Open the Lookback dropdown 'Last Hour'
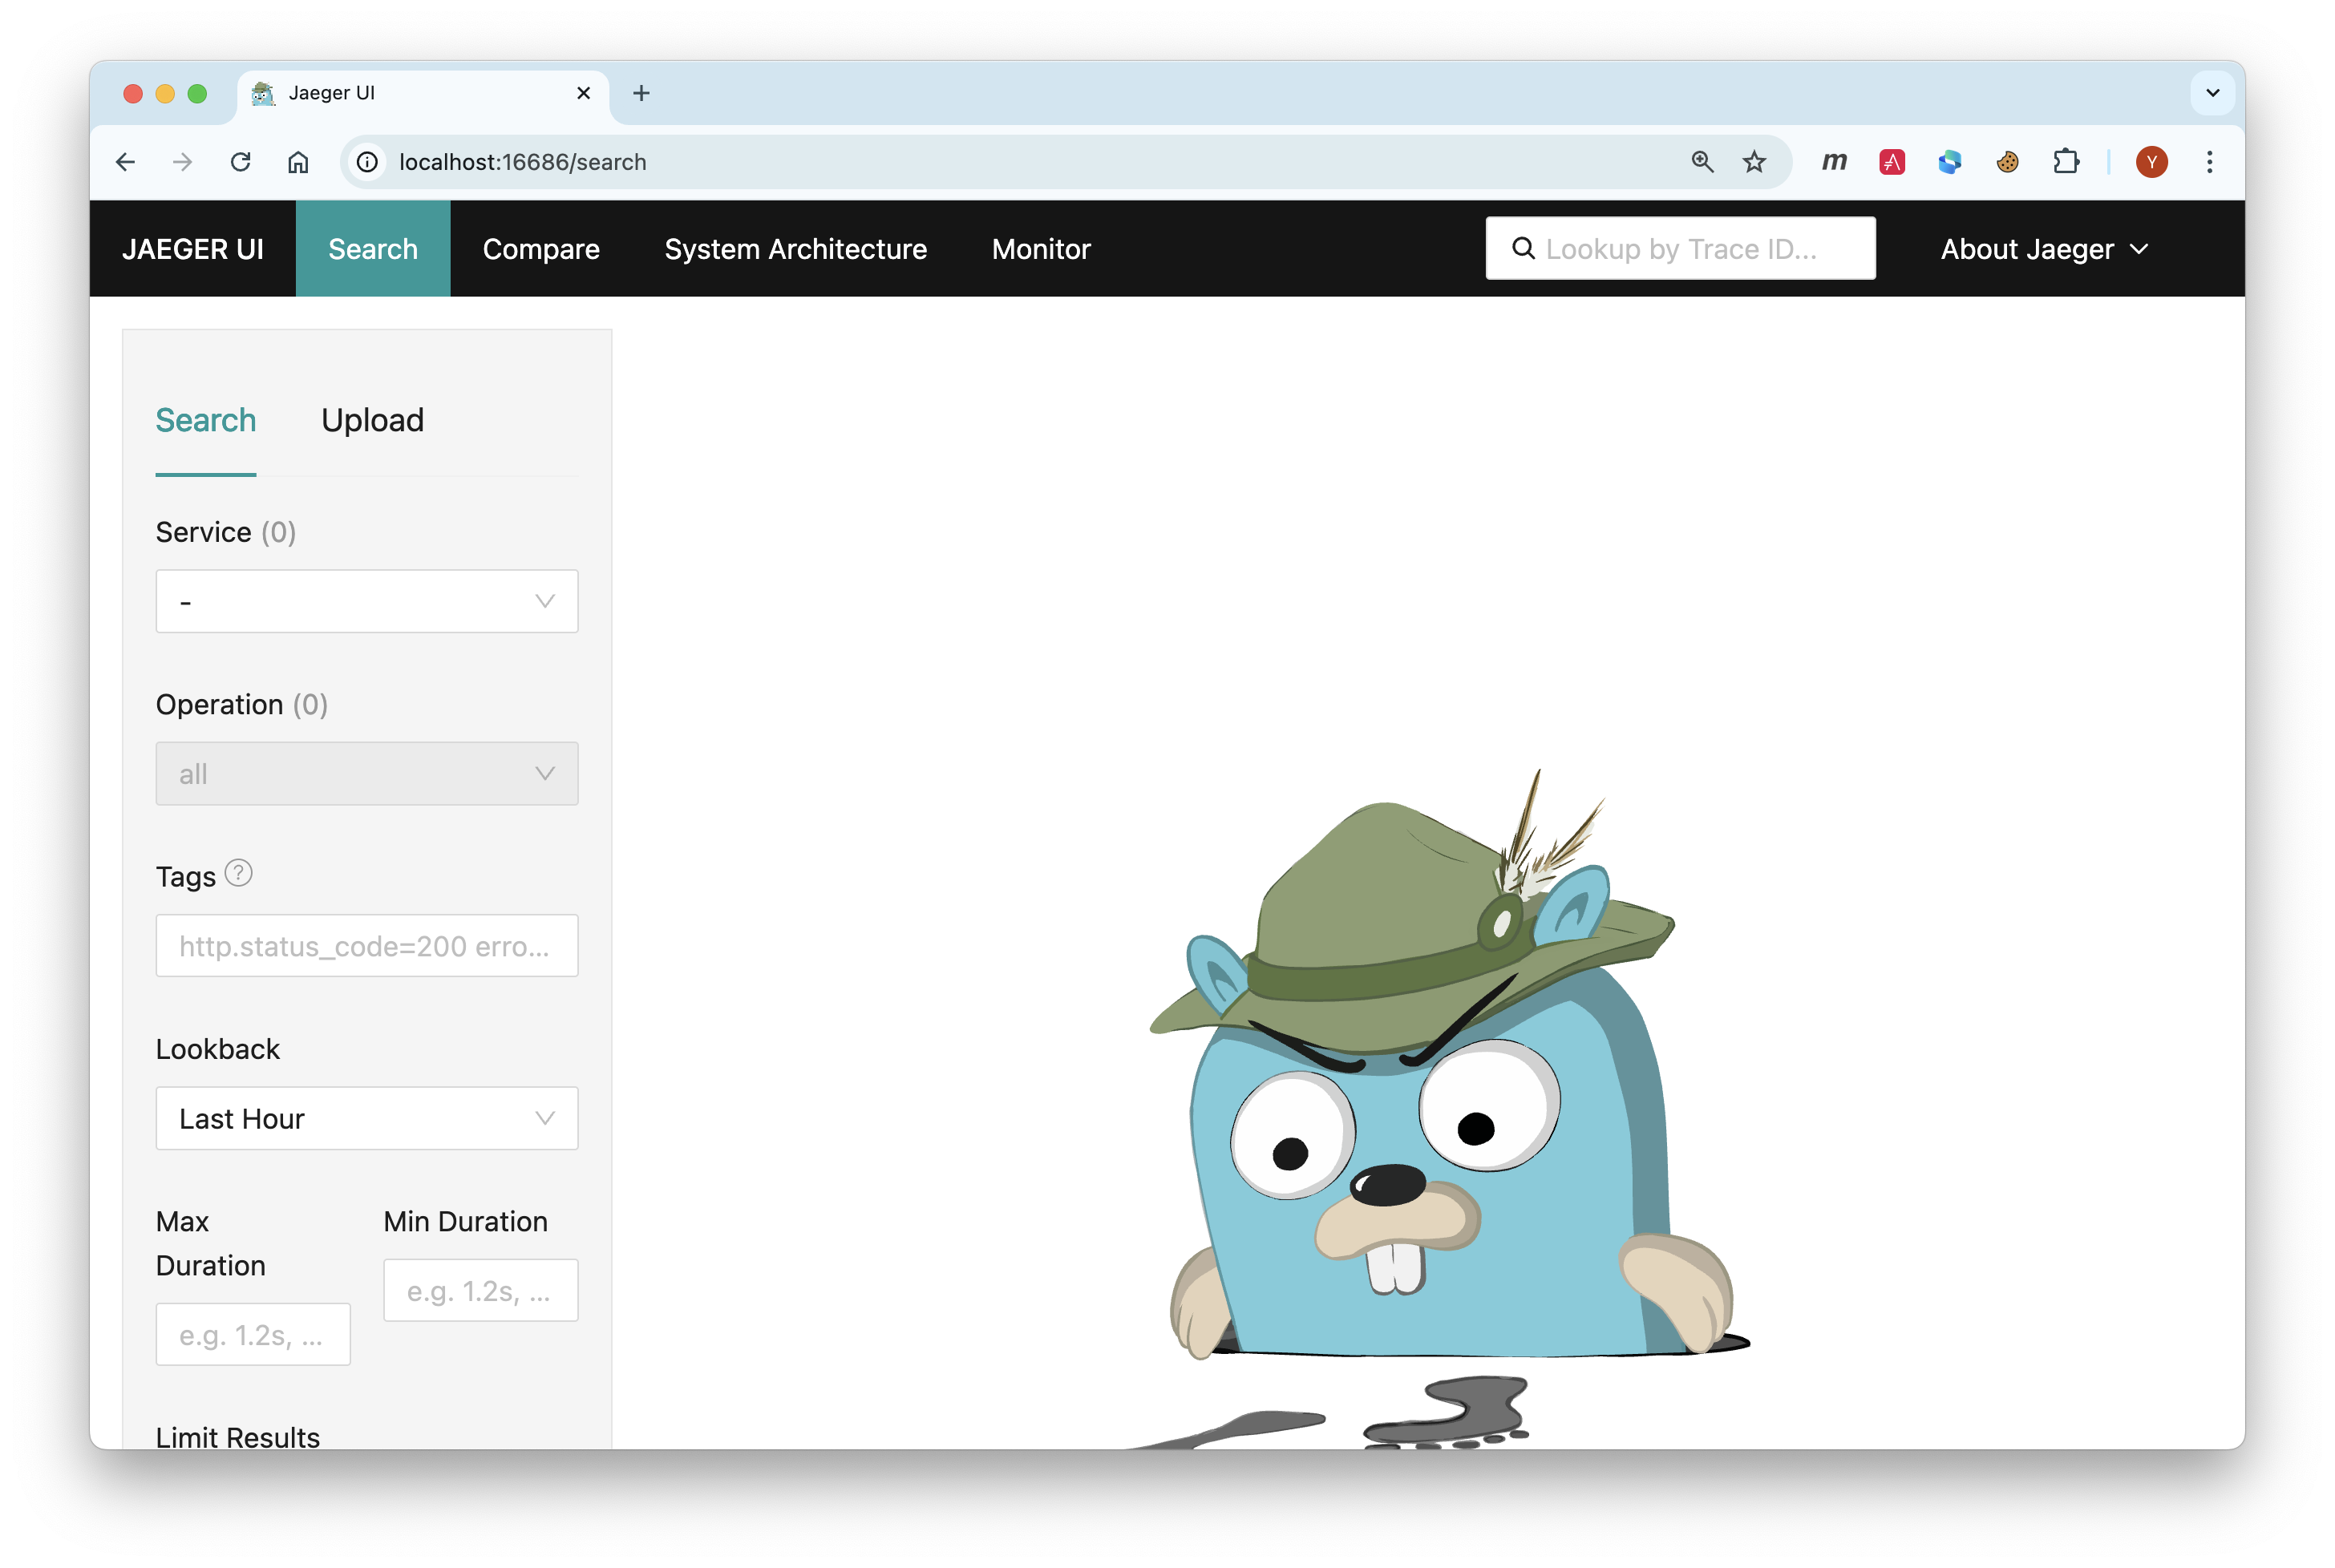 [367, 1118]
